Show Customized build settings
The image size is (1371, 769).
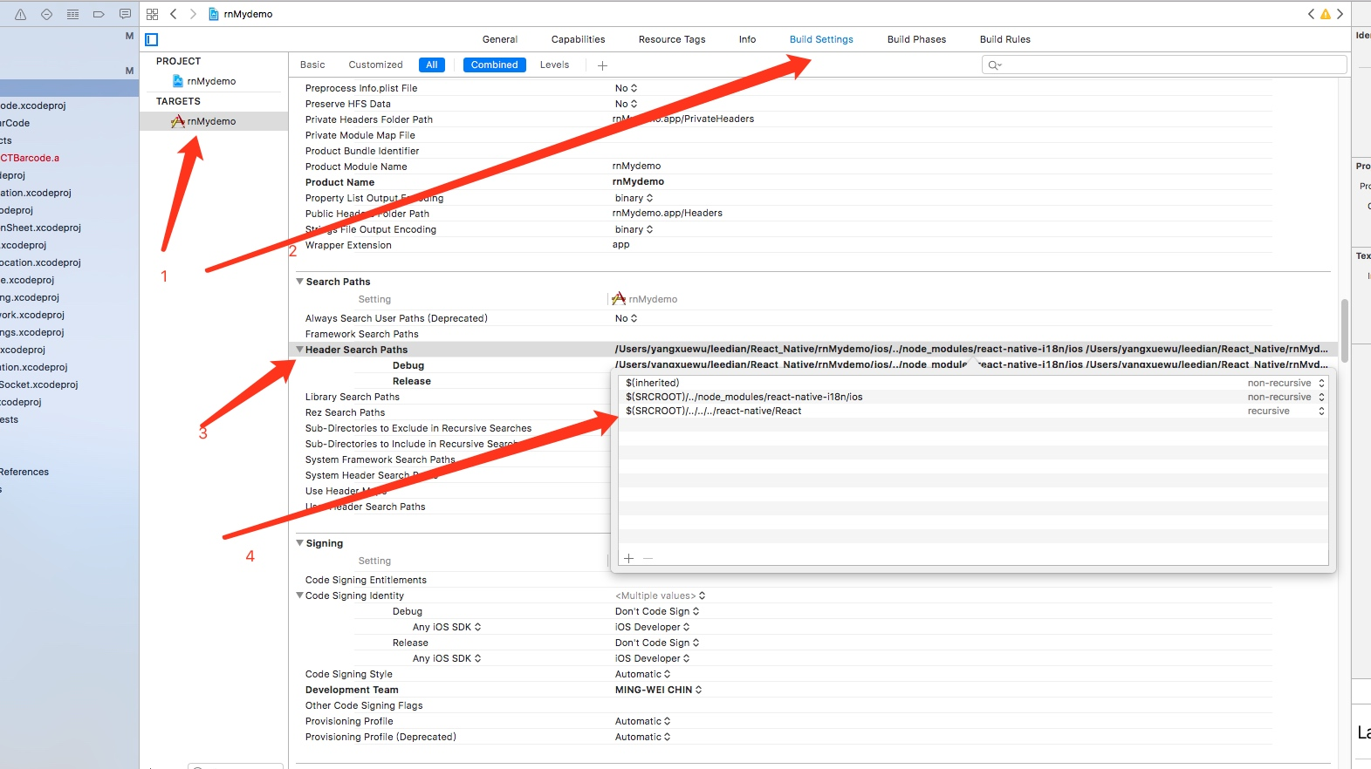(x=375, y=65)
